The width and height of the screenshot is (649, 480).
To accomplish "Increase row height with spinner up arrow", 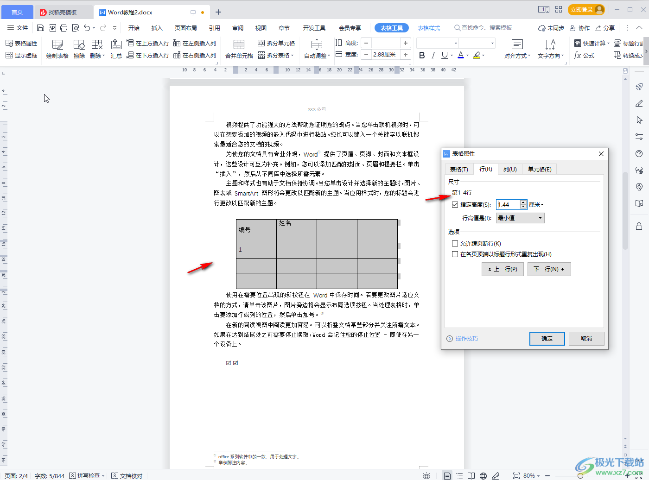I will tap(523, 202).
